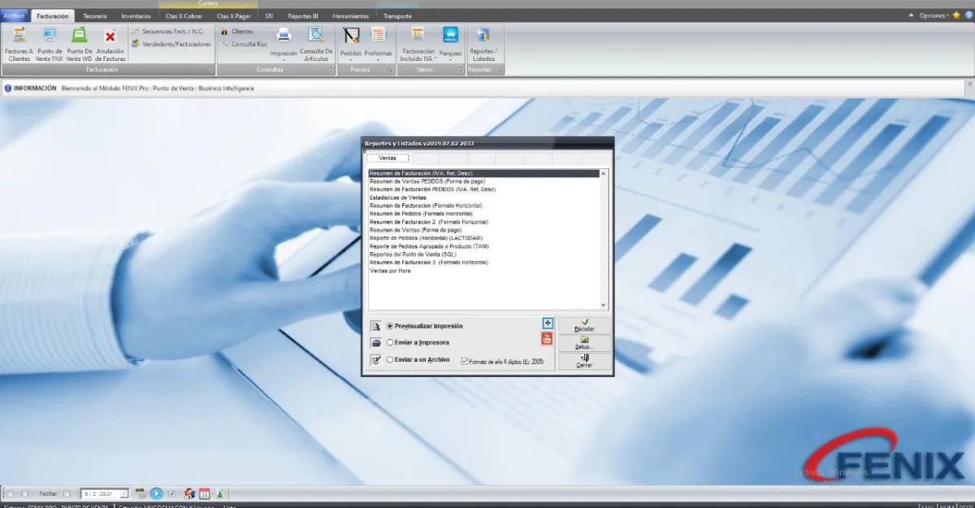975x508 pixels.
Task: Select the Ventas tab in dialog
Action: coord(388,158)
